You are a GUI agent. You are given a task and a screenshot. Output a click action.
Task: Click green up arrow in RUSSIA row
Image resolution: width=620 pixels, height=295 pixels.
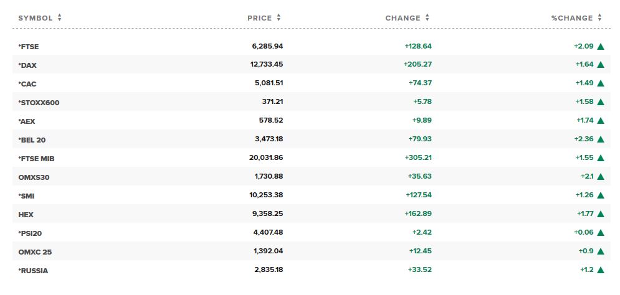pos(601,270)
